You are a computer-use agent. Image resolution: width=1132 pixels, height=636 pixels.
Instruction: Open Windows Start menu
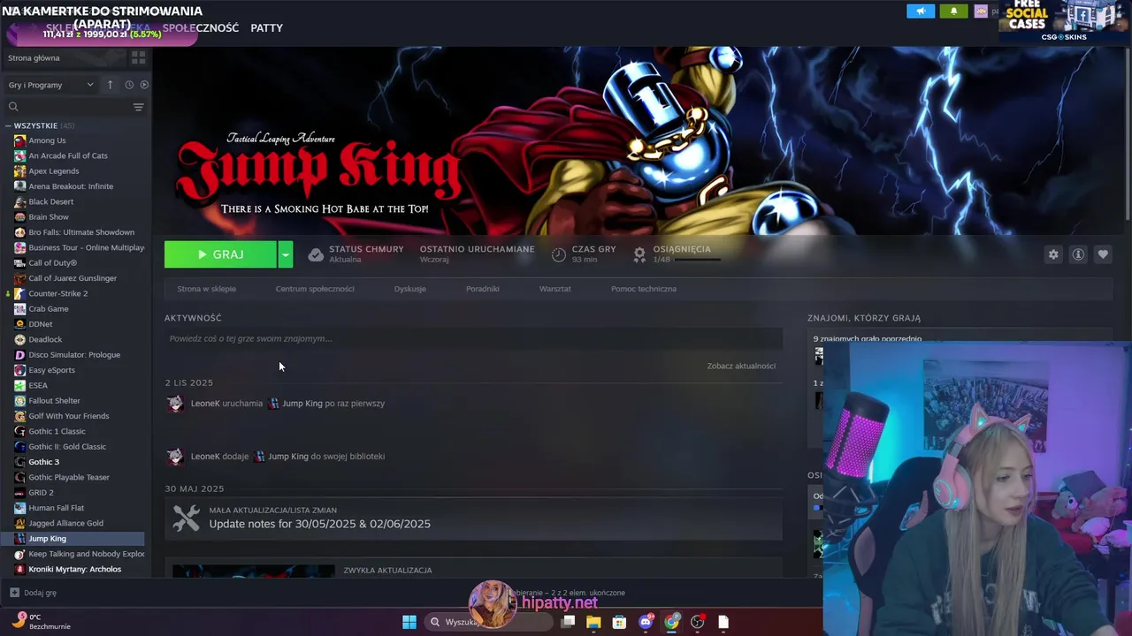click(409, 622)
